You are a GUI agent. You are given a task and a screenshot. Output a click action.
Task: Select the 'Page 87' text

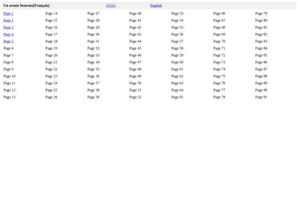262,69
